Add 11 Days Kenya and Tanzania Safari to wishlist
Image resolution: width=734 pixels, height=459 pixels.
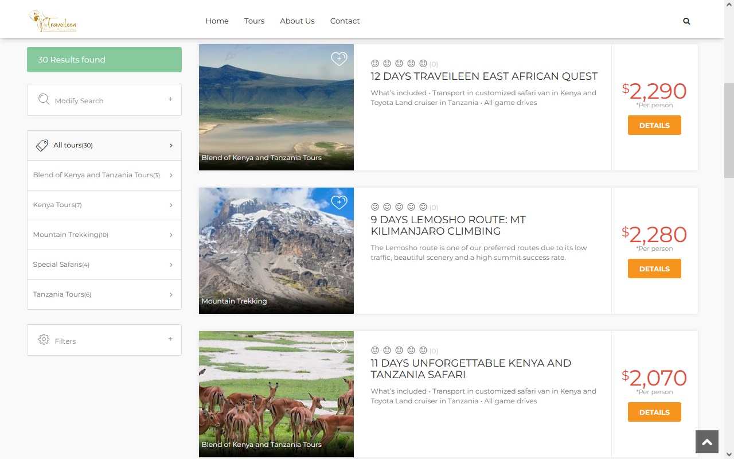(x=339, y=345)
